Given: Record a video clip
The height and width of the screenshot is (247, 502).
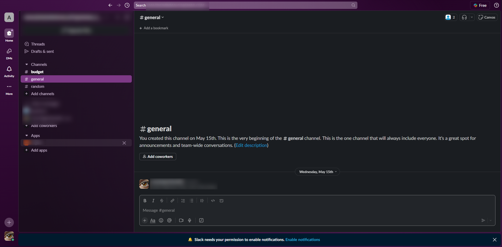Looking at the screenshot, I should click(x=181, y=220).
